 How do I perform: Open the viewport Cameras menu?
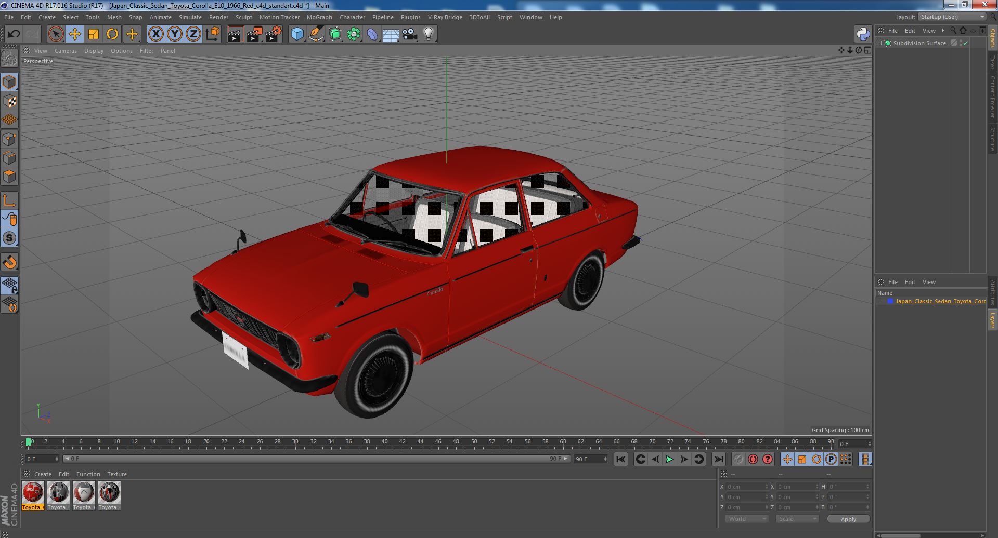[66, 51]
